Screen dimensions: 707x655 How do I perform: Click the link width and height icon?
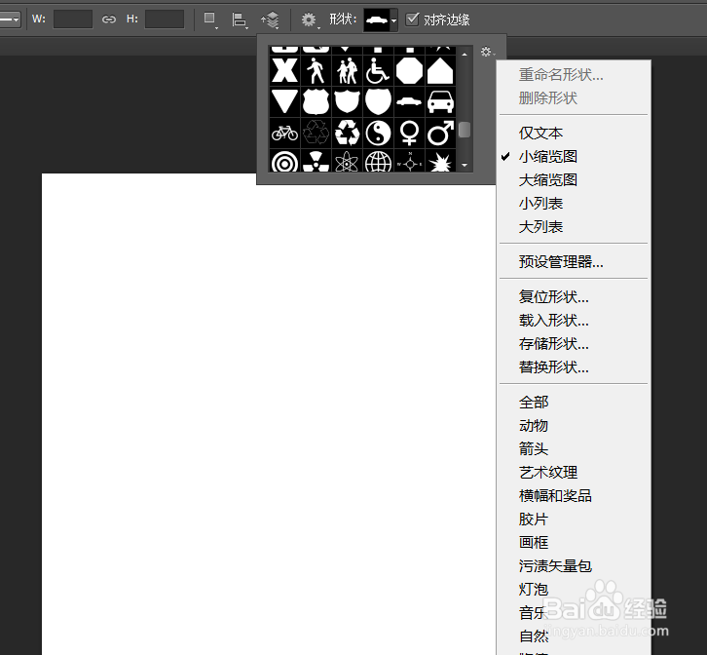coord(109,19)
